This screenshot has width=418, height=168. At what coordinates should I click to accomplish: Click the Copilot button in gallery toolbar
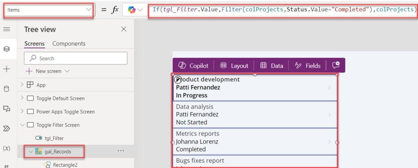[x=193, y=66]
